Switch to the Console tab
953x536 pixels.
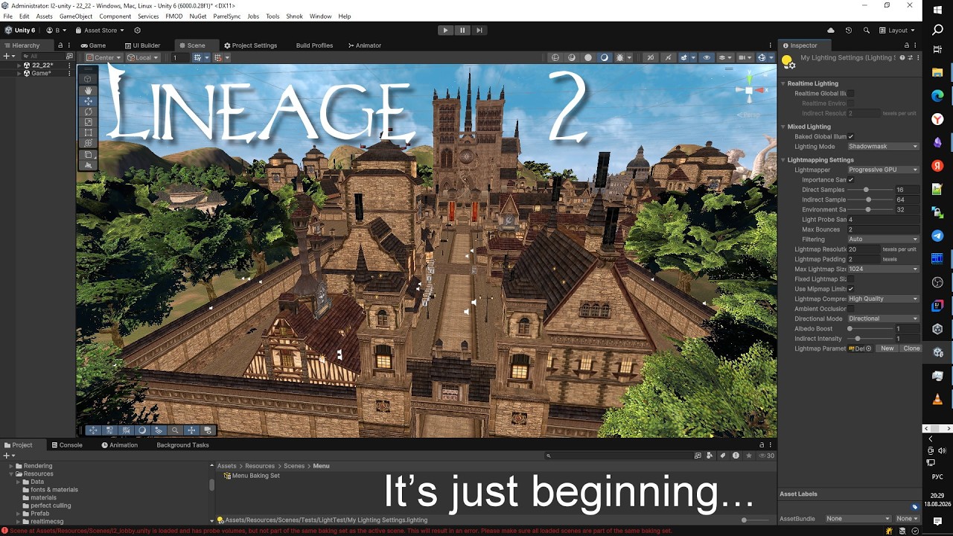click(x=66, y=445)
